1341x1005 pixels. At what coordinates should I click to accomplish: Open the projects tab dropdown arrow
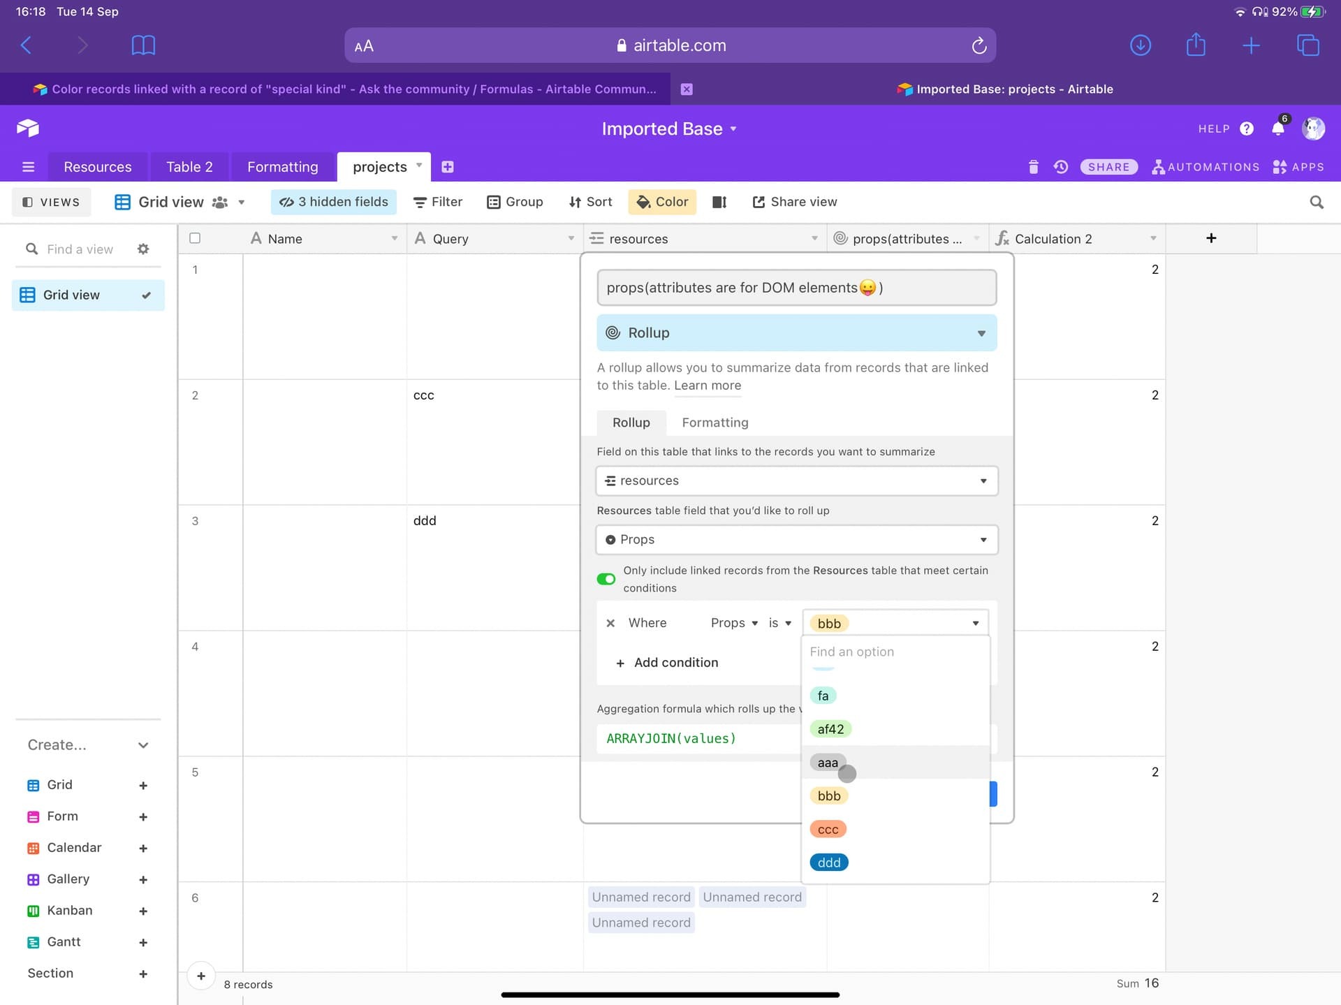419,166
